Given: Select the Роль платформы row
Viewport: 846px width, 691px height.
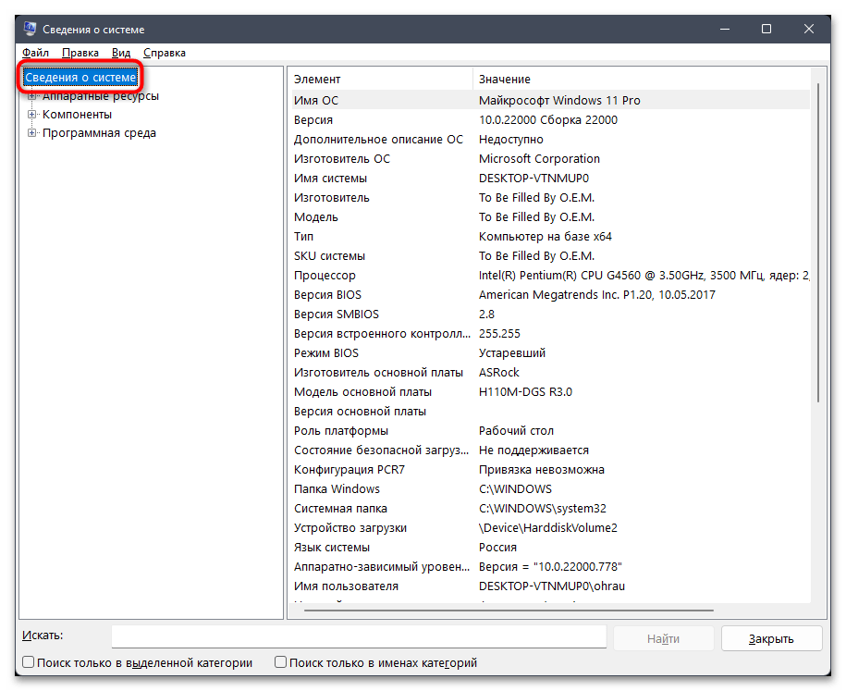Looking at the screenshot, I should click(x=549, y=431).
